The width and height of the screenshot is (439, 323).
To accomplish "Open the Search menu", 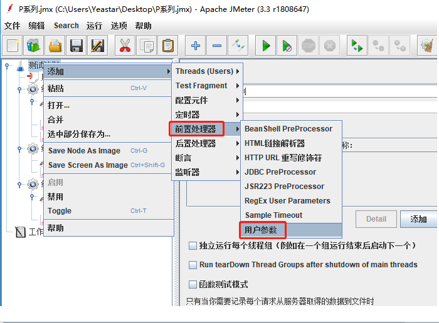I will 66,26.
